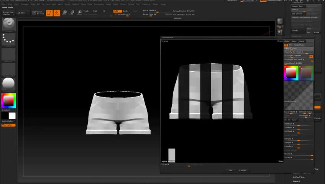
Task: Toggle the Zsub mode
Action: click(x=125, y=11)
